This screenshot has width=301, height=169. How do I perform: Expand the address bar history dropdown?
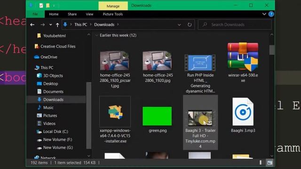[x=179, y=25]
